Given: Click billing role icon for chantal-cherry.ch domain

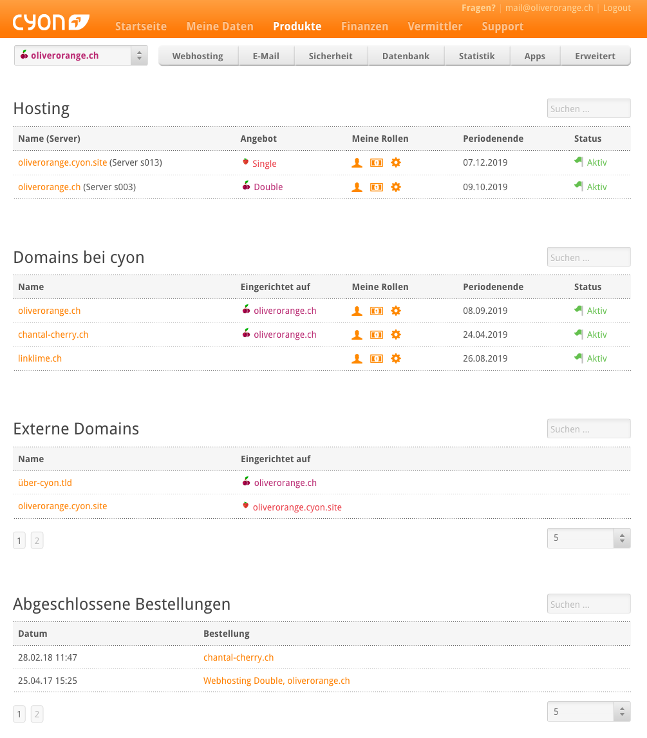Looking at the screenshot, I should (376, 335).
